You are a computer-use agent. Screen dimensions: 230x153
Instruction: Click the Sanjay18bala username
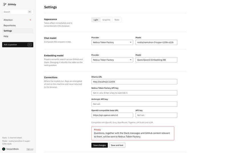click(x=13, y=149)
